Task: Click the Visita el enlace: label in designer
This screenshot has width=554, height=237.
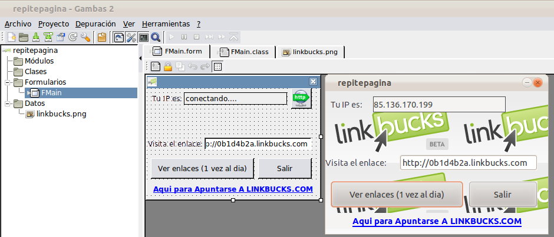Action: point(175,144)
